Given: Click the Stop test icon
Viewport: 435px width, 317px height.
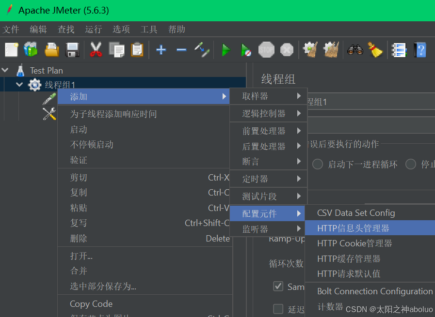Looking at the screenshot, I should pyautogui.click(x=266, y=50).
